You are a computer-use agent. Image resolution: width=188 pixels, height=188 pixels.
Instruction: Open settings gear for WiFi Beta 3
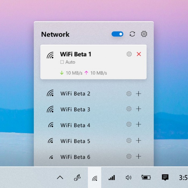[x=129, y=109]
